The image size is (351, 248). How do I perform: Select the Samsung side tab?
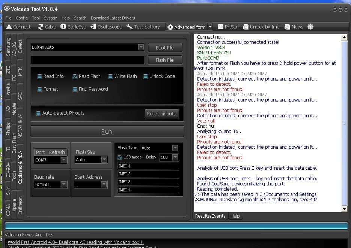[x=8, y=47]
